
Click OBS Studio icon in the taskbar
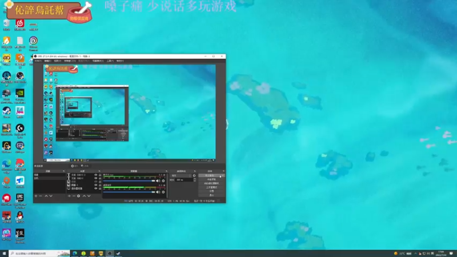pyautogui.click(x=110, y=254)
